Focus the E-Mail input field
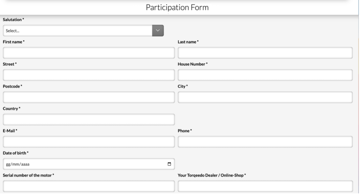Viewport: 360px width, 194px height. 89,141
